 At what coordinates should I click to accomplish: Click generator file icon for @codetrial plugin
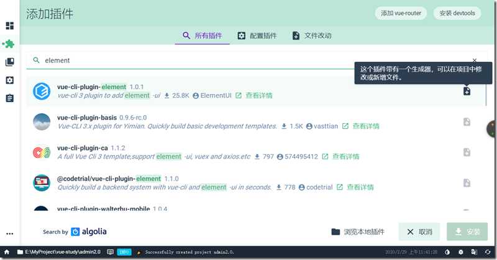coord(467,183)
